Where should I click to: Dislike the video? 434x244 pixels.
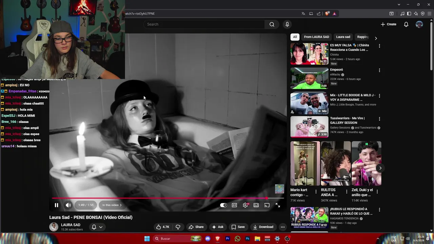pos(178,227)
